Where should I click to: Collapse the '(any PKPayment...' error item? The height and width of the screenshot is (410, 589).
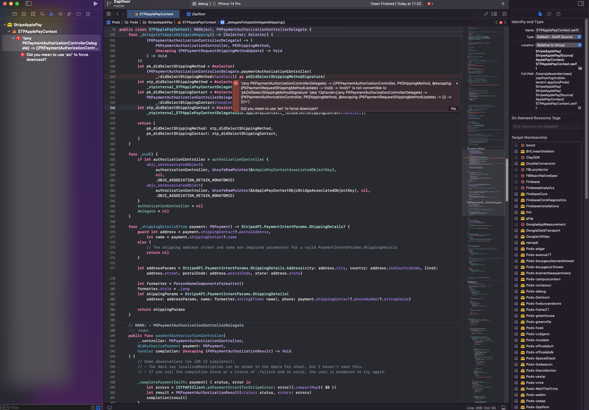click(13, 38)
